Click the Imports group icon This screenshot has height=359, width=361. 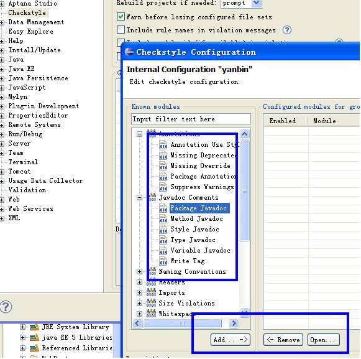pyautogui.click(x=151, y=292)
